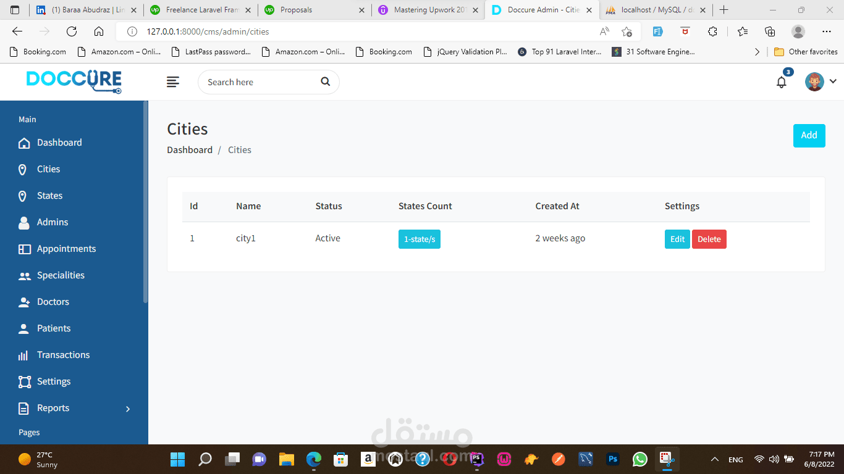The image size is (844, 474).
Task: Switch to the localhost / MySQL tab
Action: 656,10
